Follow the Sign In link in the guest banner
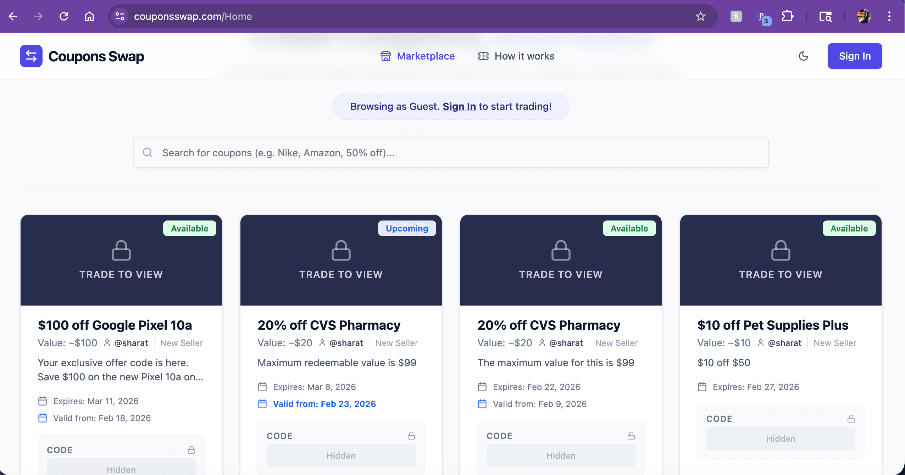 click(x=459, y=106)
